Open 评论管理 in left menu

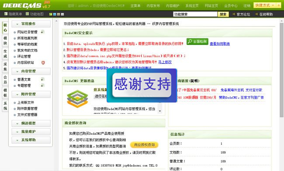[24, 56]
